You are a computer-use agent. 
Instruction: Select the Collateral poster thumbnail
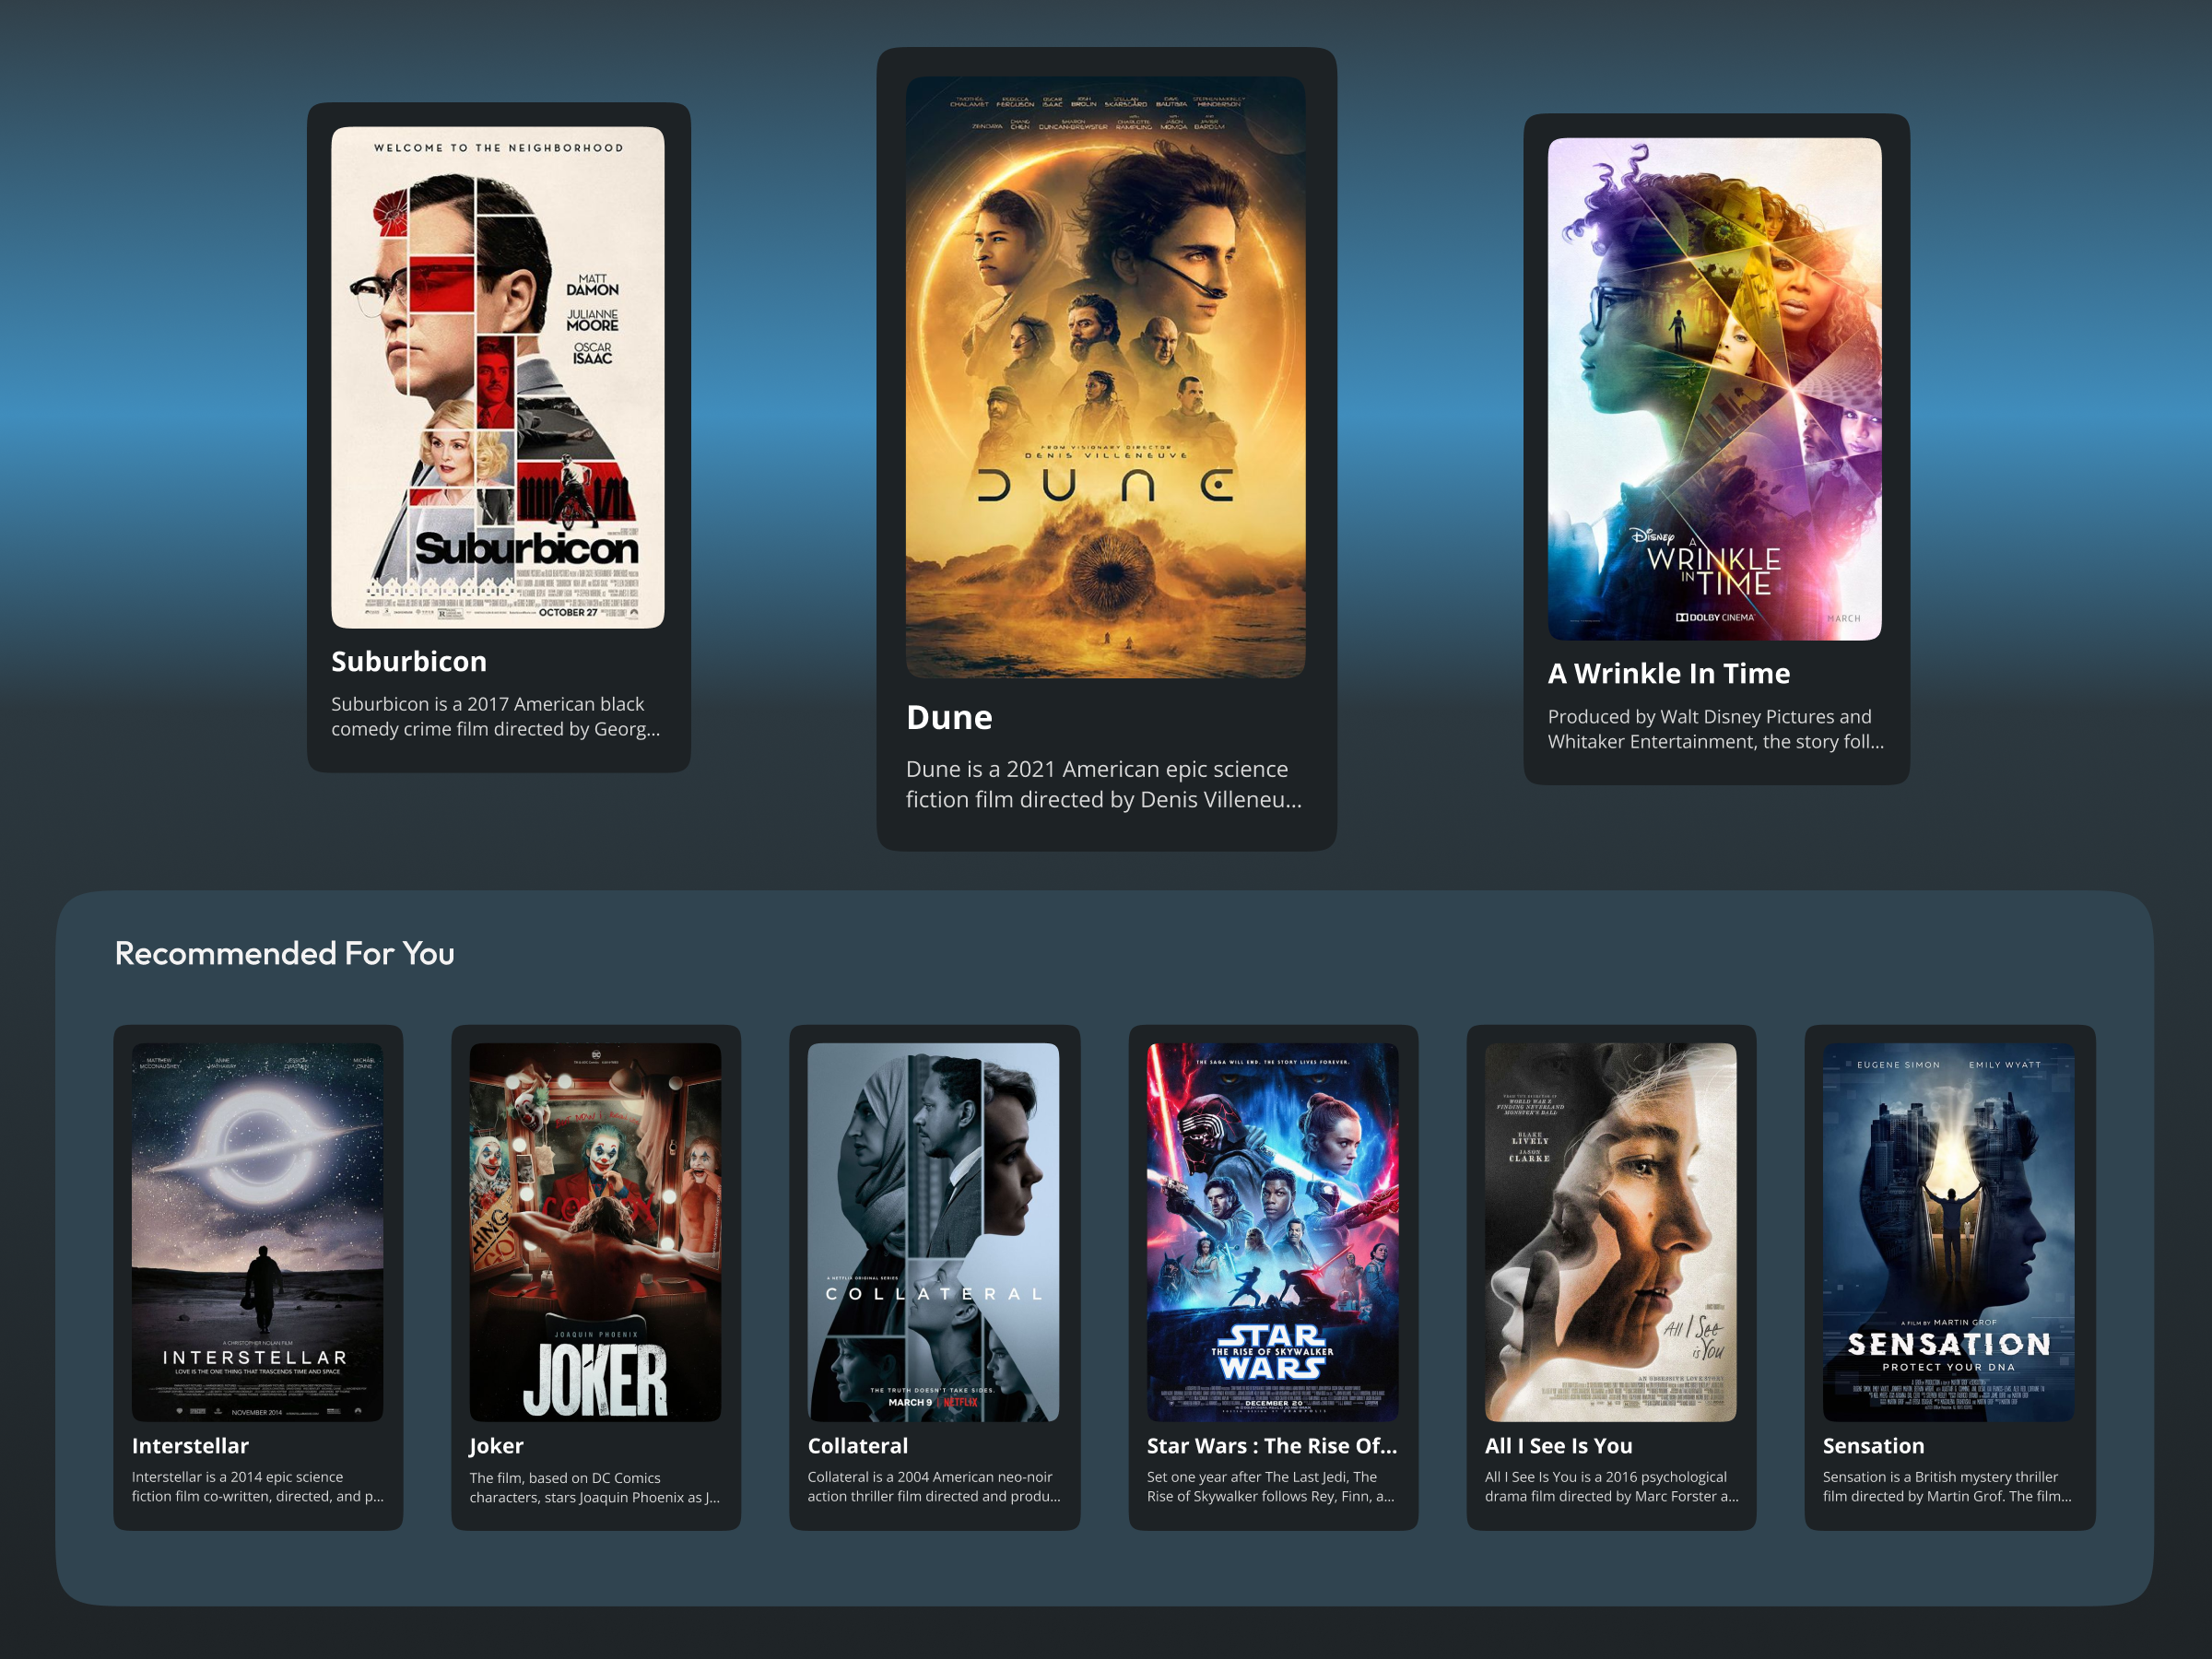coord(933,1232)
